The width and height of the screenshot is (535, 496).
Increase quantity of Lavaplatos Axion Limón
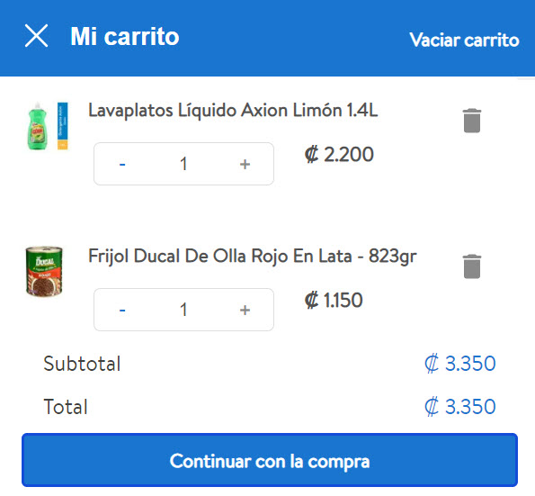point(245,165)
